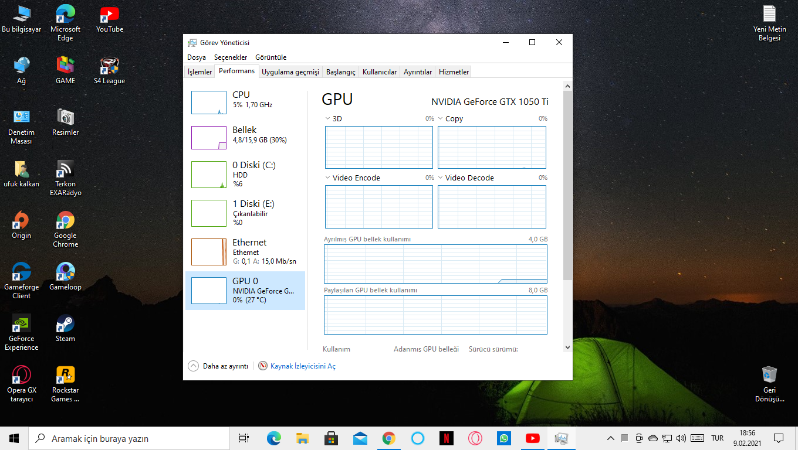798x450 pixels.
Task: Click the TUR input language indicator
Action: point(717,438)
